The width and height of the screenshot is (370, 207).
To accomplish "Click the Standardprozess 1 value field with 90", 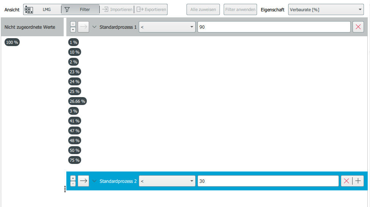I will (273, 27).
